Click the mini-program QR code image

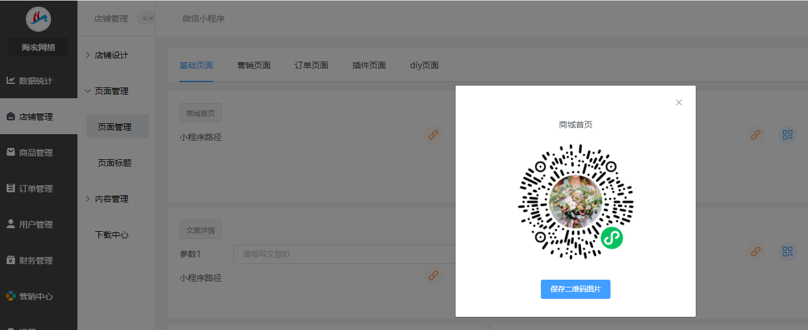(576, 202)
